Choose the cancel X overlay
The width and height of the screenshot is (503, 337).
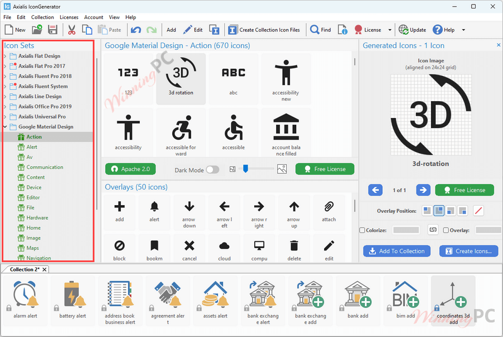pyautogui.click(x=189, y=249)
